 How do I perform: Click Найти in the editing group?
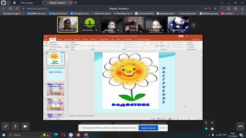coord(190,42)
